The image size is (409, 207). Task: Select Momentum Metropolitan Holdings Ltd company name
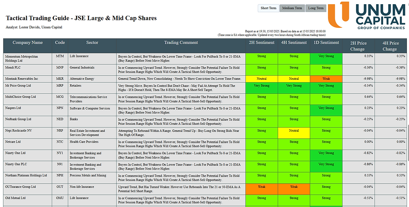pos(21,59)
